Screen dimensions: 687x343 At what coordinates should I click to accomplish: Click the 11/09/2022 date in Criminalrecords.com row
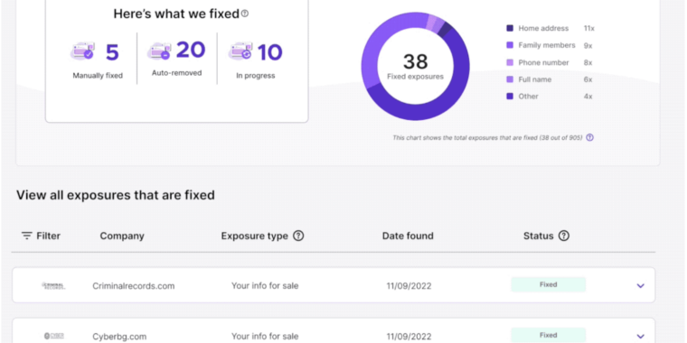409,286
